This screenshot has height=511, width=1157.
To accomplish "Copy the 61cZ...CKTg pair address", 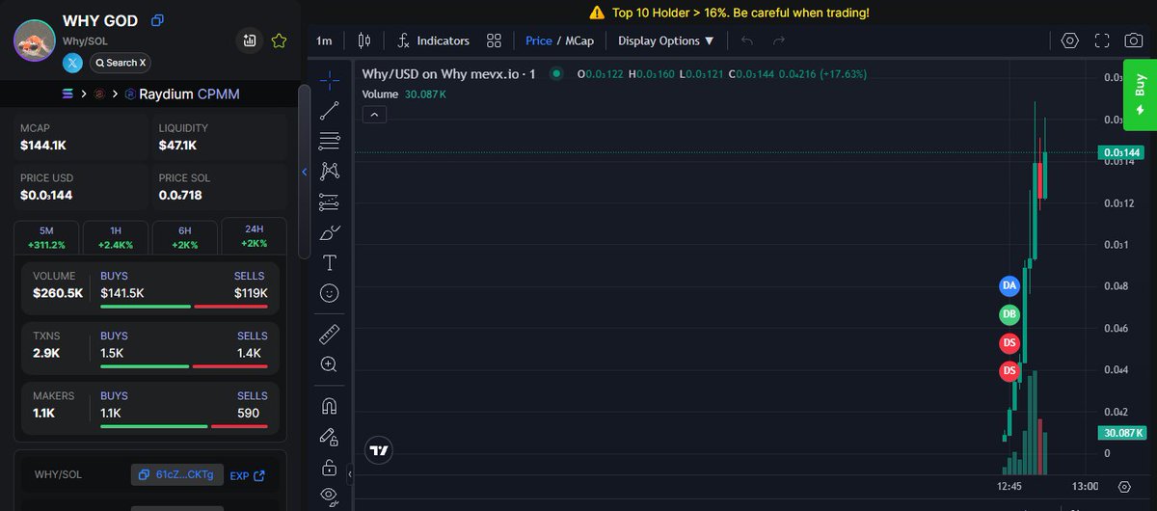I will pyautogui.click(x=177, y=474).
